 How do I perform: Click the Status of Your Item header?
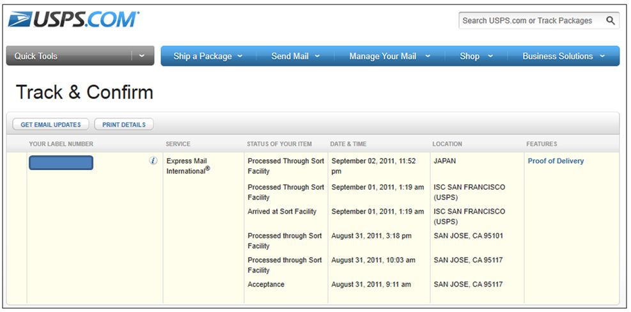tap(279, 144)
